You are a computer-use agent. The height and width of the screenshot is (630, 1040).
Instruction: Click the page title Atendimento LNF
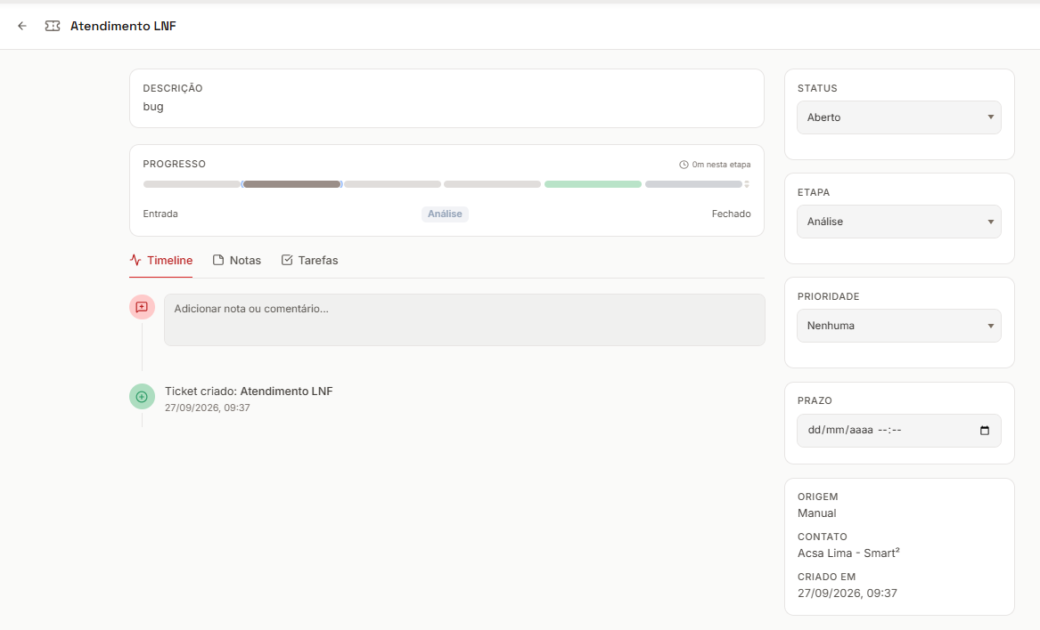(123, 26)
